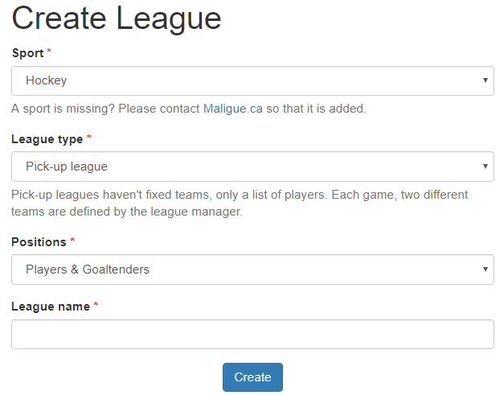Screen dimensions: 504x395
Task: Focus the League name text field
Action: point(252,334)
